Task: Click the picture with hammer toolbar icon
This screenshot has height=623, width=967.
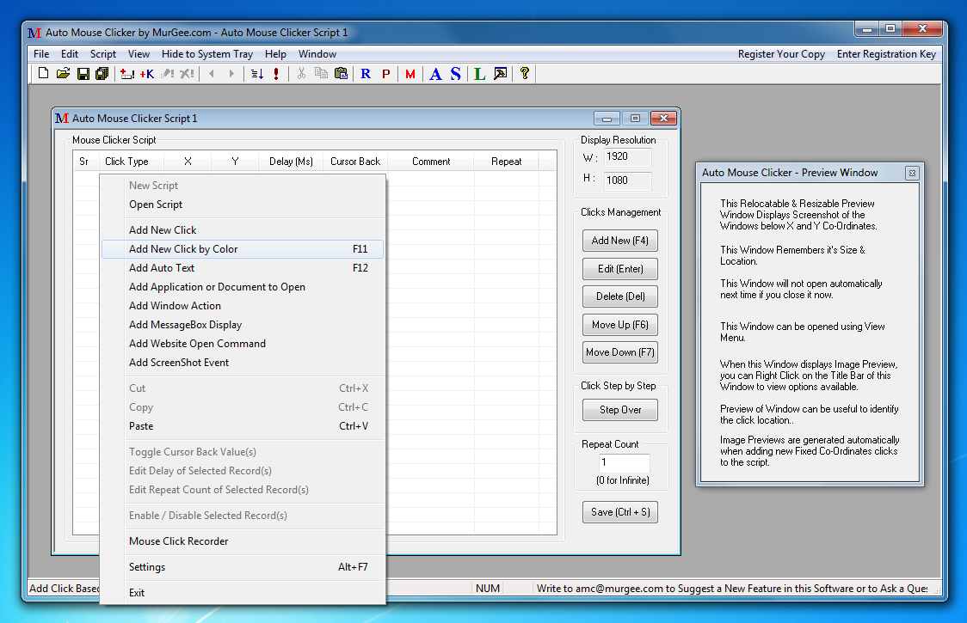Action: tap(500, 73)
